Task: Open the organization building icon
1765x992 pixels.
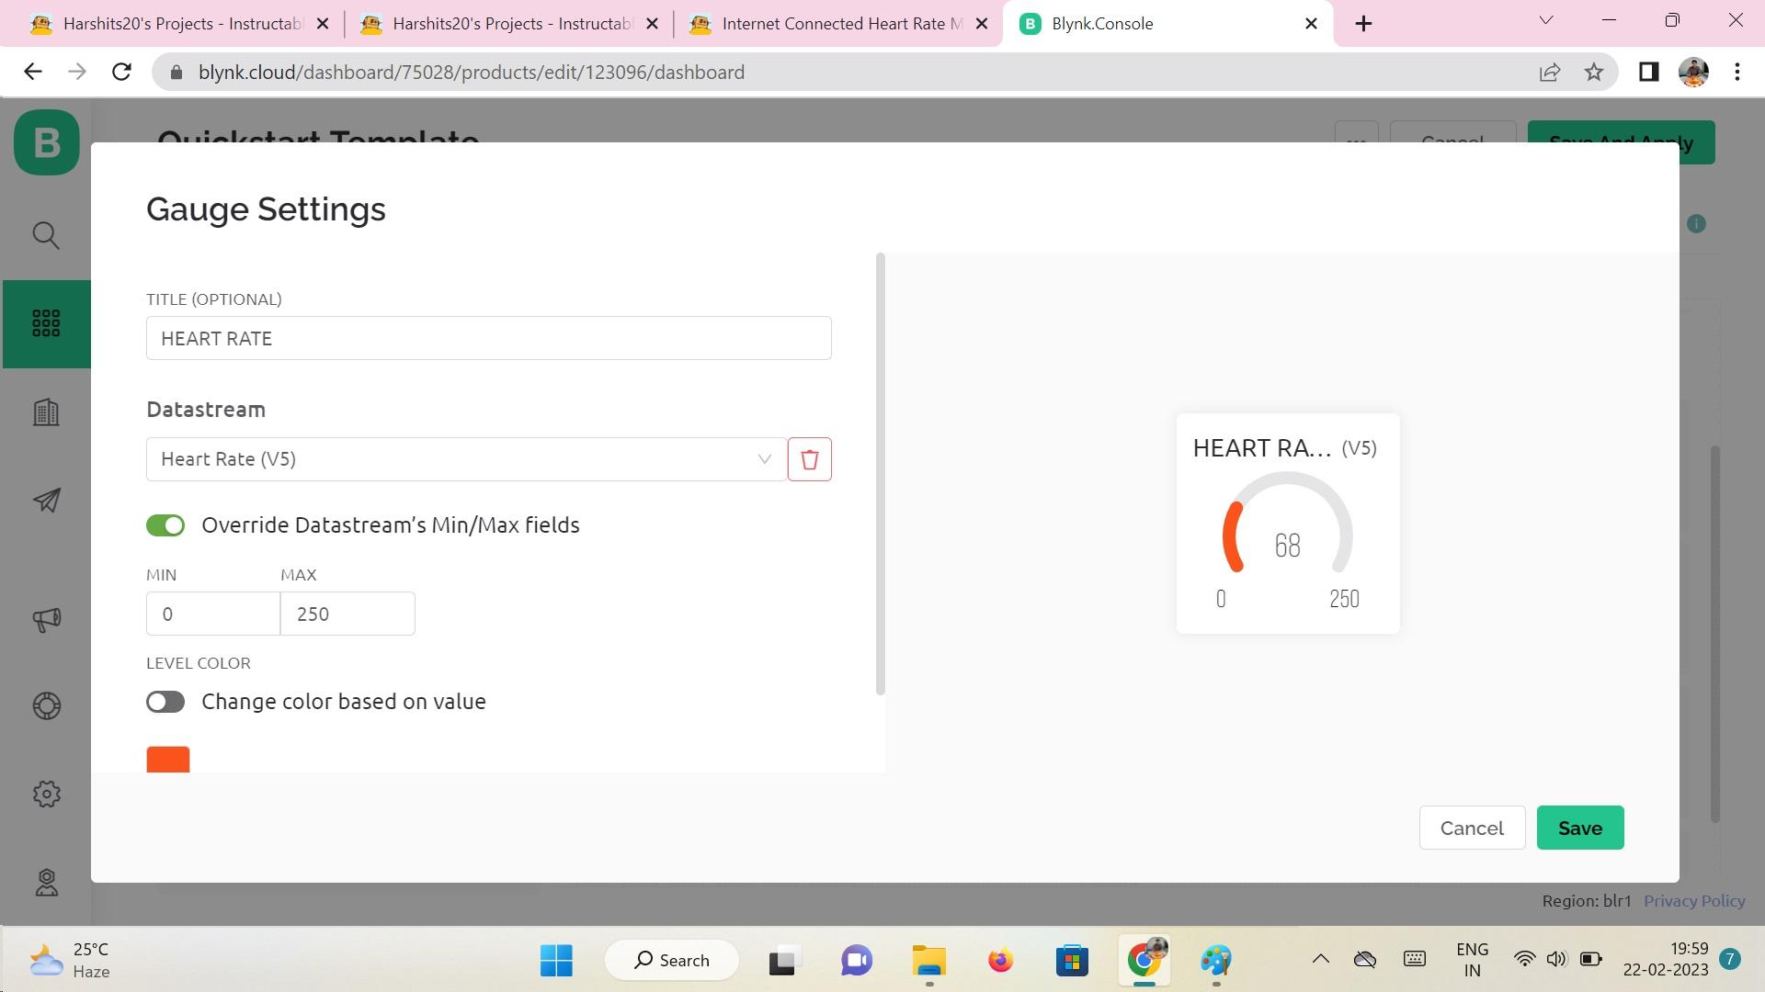Action: pyautogui.click(x=46, y=411)
